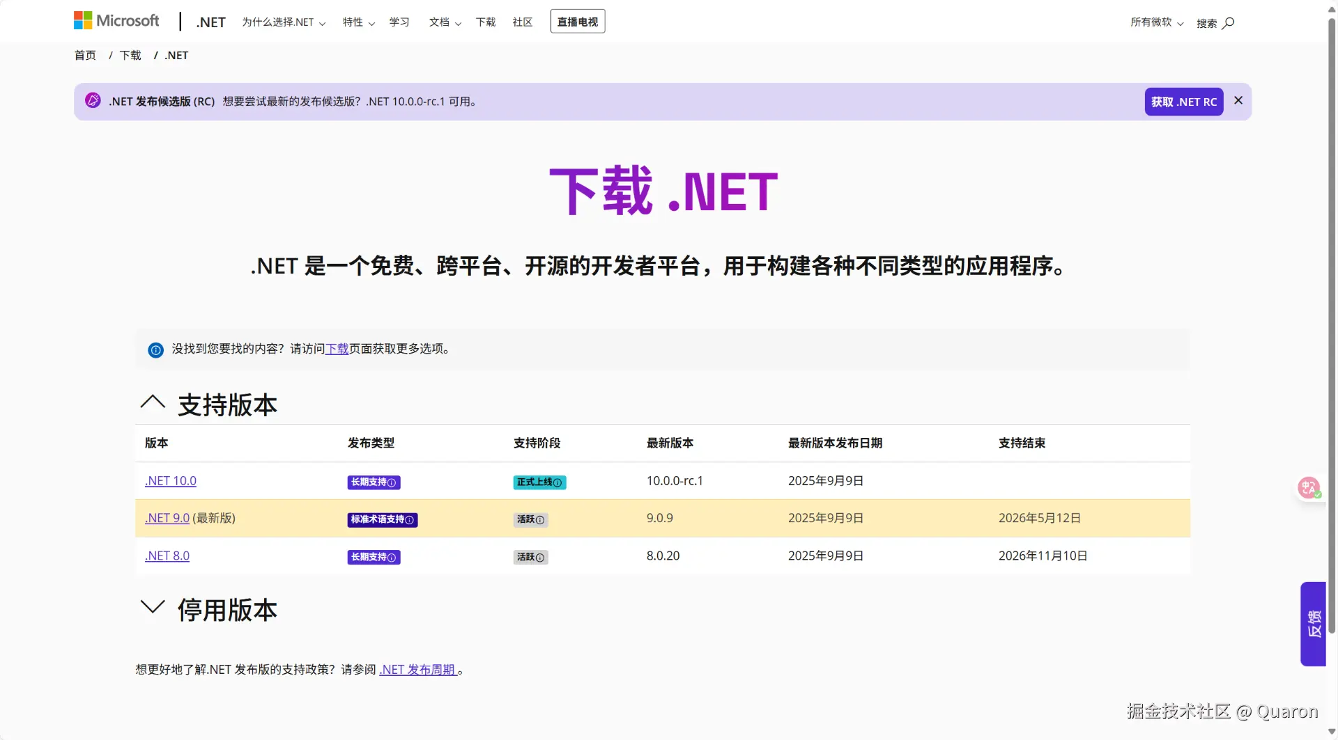Expand the 停用版本 section
1338x740 pixels.
click(x=153, y=607)
